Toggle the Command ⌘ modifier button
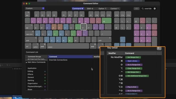 point(78,9)
